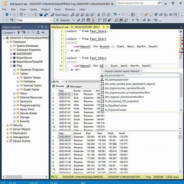Switch output to Results to File
Screen dimensions: 184x184
[126, 20]
